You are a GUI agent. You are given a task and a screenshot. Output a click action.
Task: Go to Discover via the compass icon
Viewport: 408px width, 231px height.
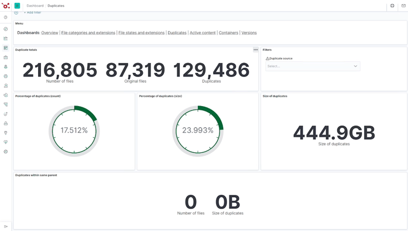[6, 29]
